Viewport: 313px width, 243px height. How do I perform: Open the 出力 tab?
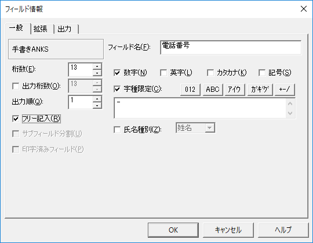point(65,29)
